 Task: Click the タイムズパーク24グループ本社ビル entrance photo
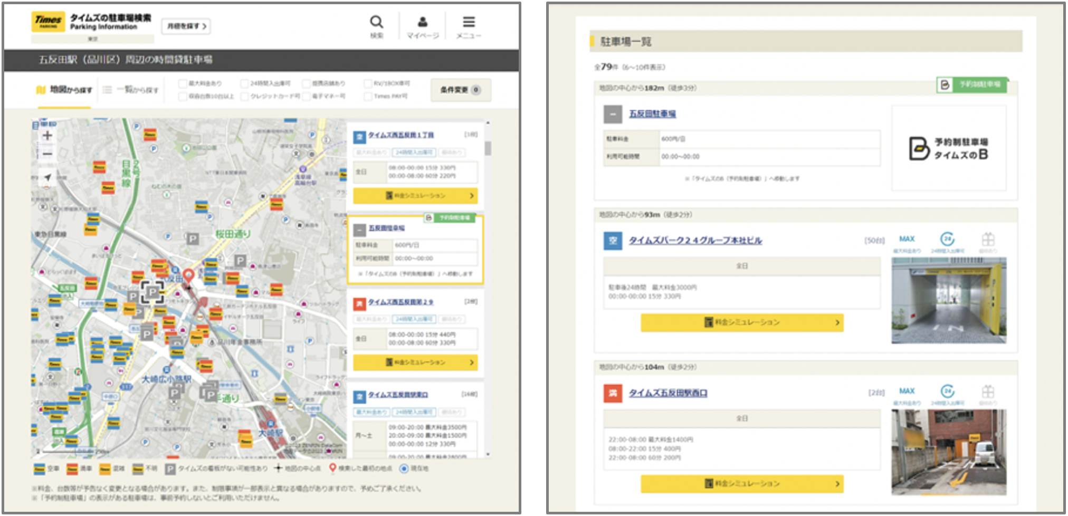[x=948, y=300]
